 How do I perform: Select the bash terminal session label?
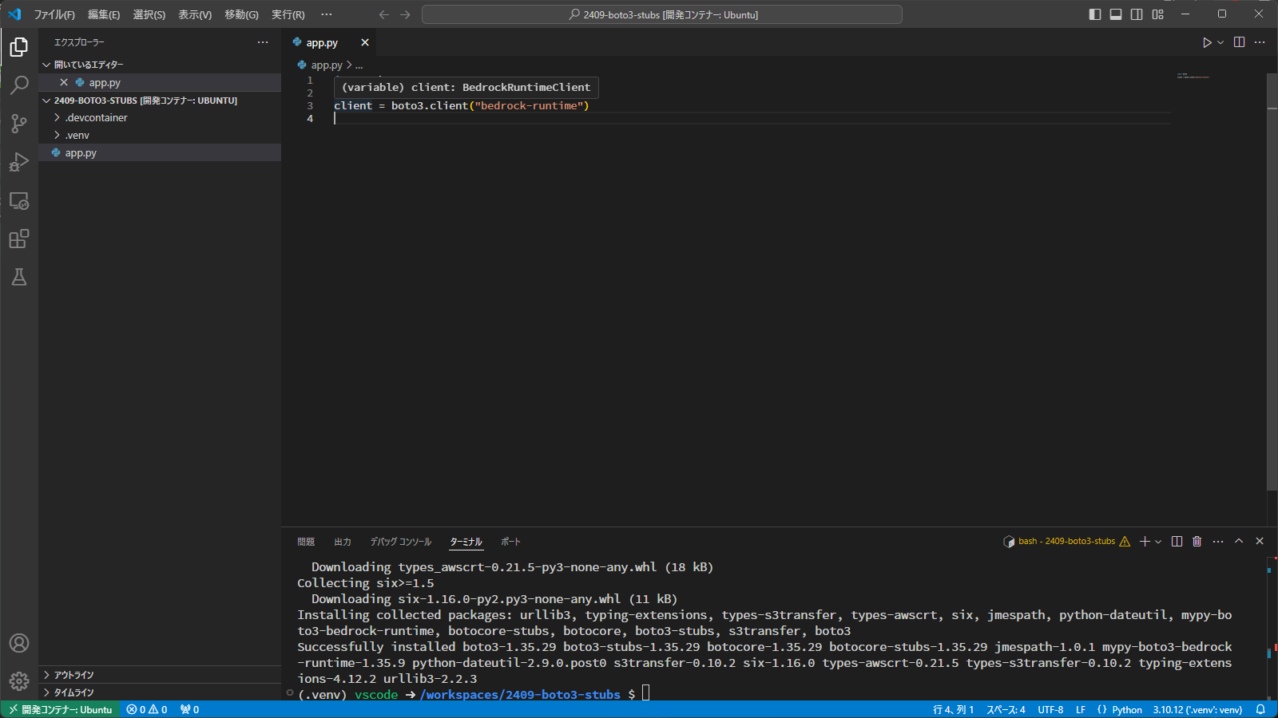point(1066,541)
